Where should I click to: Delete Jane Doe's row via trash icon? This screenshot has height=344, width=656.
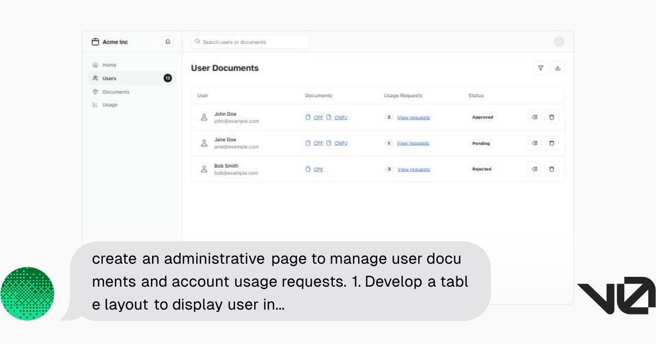pyautogui.click(x=552, y=143)
